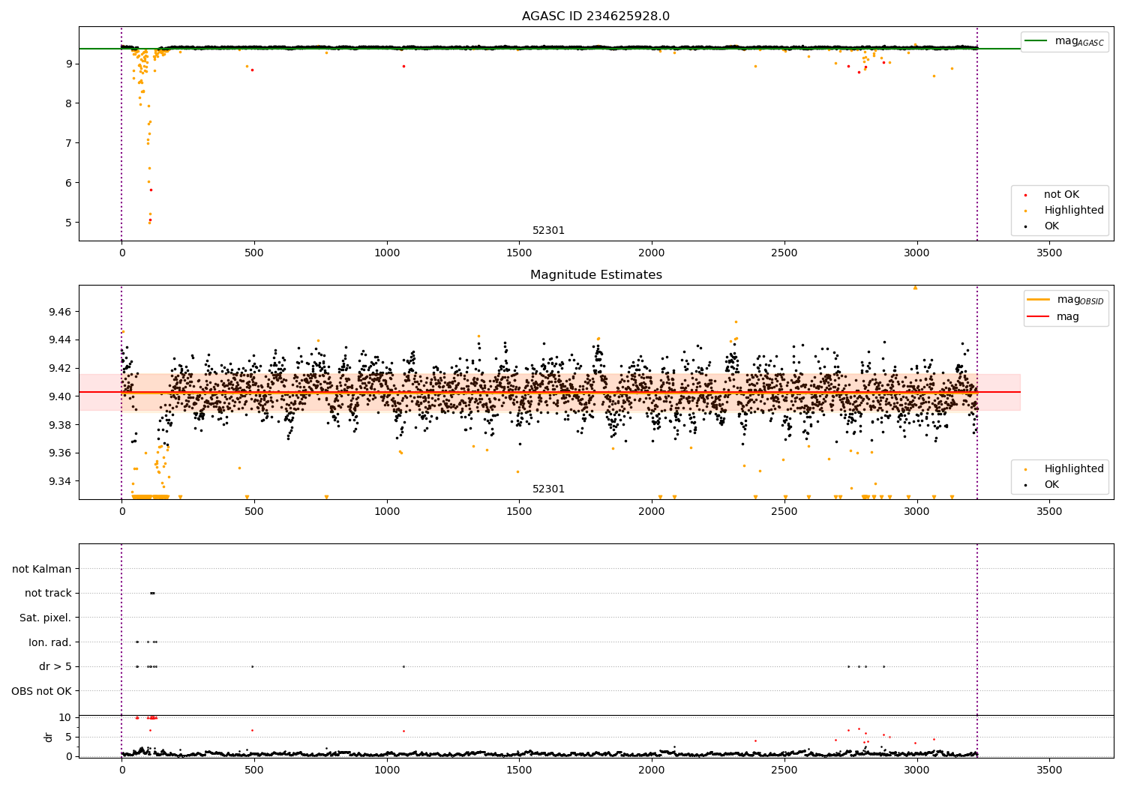Click the 'not Kalman' axis label

pyautogui.click(x=42, y=569)
